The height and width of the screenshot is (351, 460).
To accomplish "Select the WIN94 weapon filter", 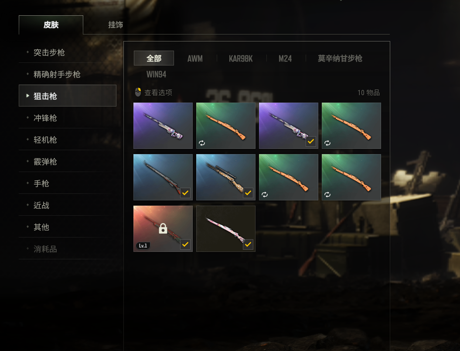I will tap(156, 74).
